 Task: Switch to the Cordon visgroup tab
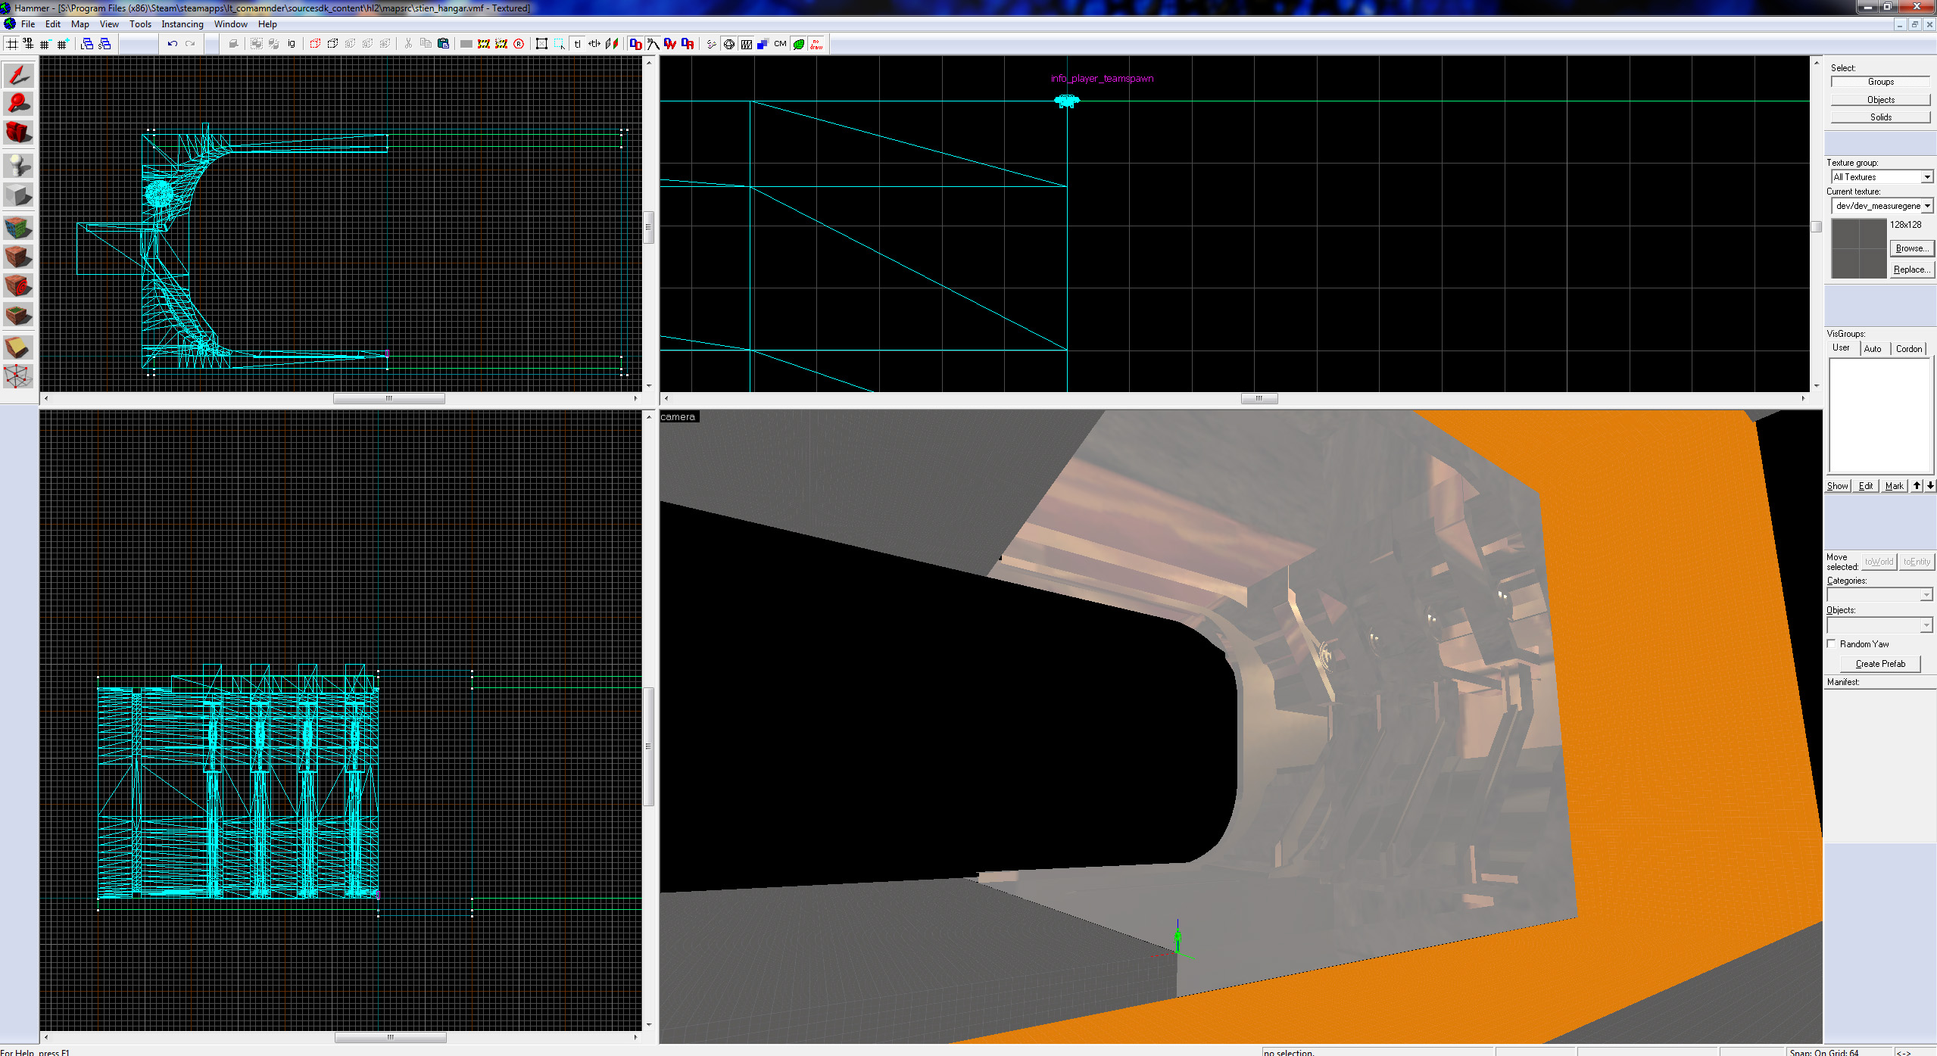(1908, 349)
